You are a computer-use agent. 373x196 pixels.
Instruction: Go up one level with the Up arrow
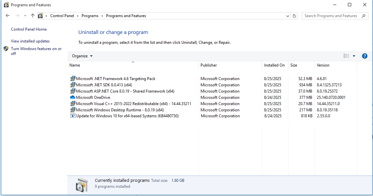coord(33,16)
